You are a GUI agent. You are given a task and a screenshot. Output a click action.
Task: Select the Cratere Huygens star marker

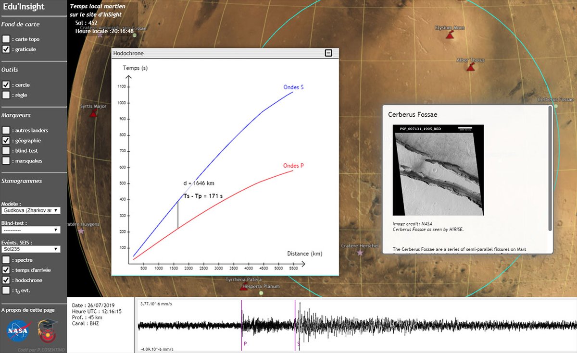click(81, 231)
